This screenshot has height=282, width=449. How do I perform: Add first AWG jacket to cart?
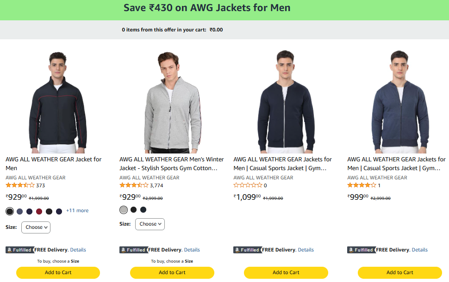pyautogui.click(x=58, y=273)
